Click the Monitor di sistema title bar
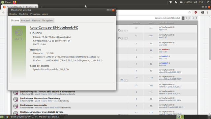The image size is (211, 119). click(62, 10)
